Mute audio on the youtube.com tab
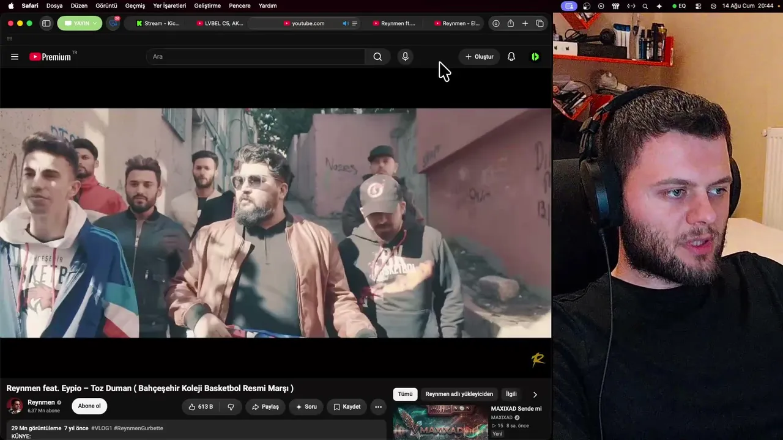Screen dimensions: 783x440 [345, 23]
